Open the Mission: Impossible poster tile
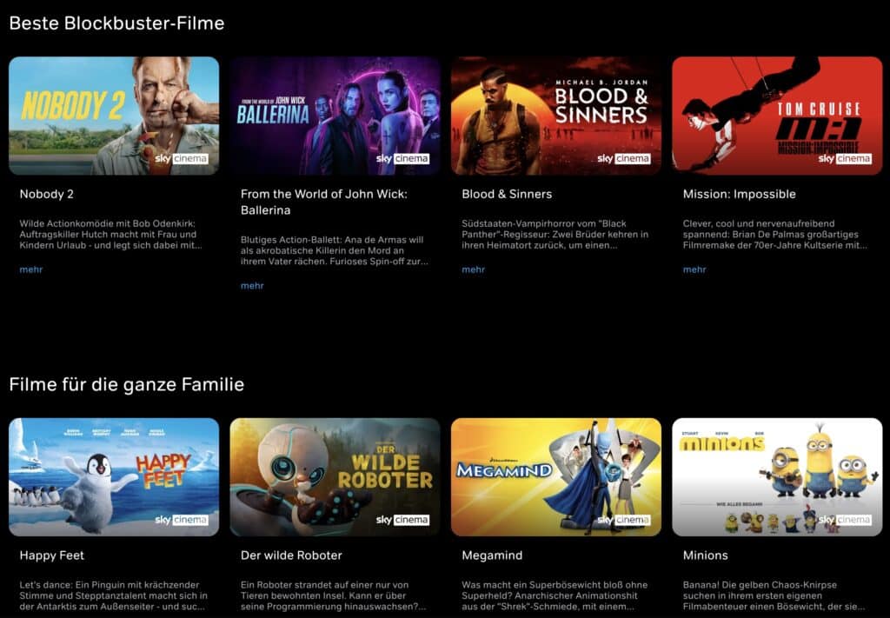The width and height of the screenshot is (890, 618). [777, 116]
